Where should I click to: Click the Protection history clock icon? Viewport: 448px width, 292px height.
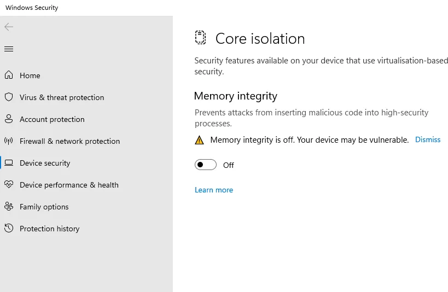(9, 229)
